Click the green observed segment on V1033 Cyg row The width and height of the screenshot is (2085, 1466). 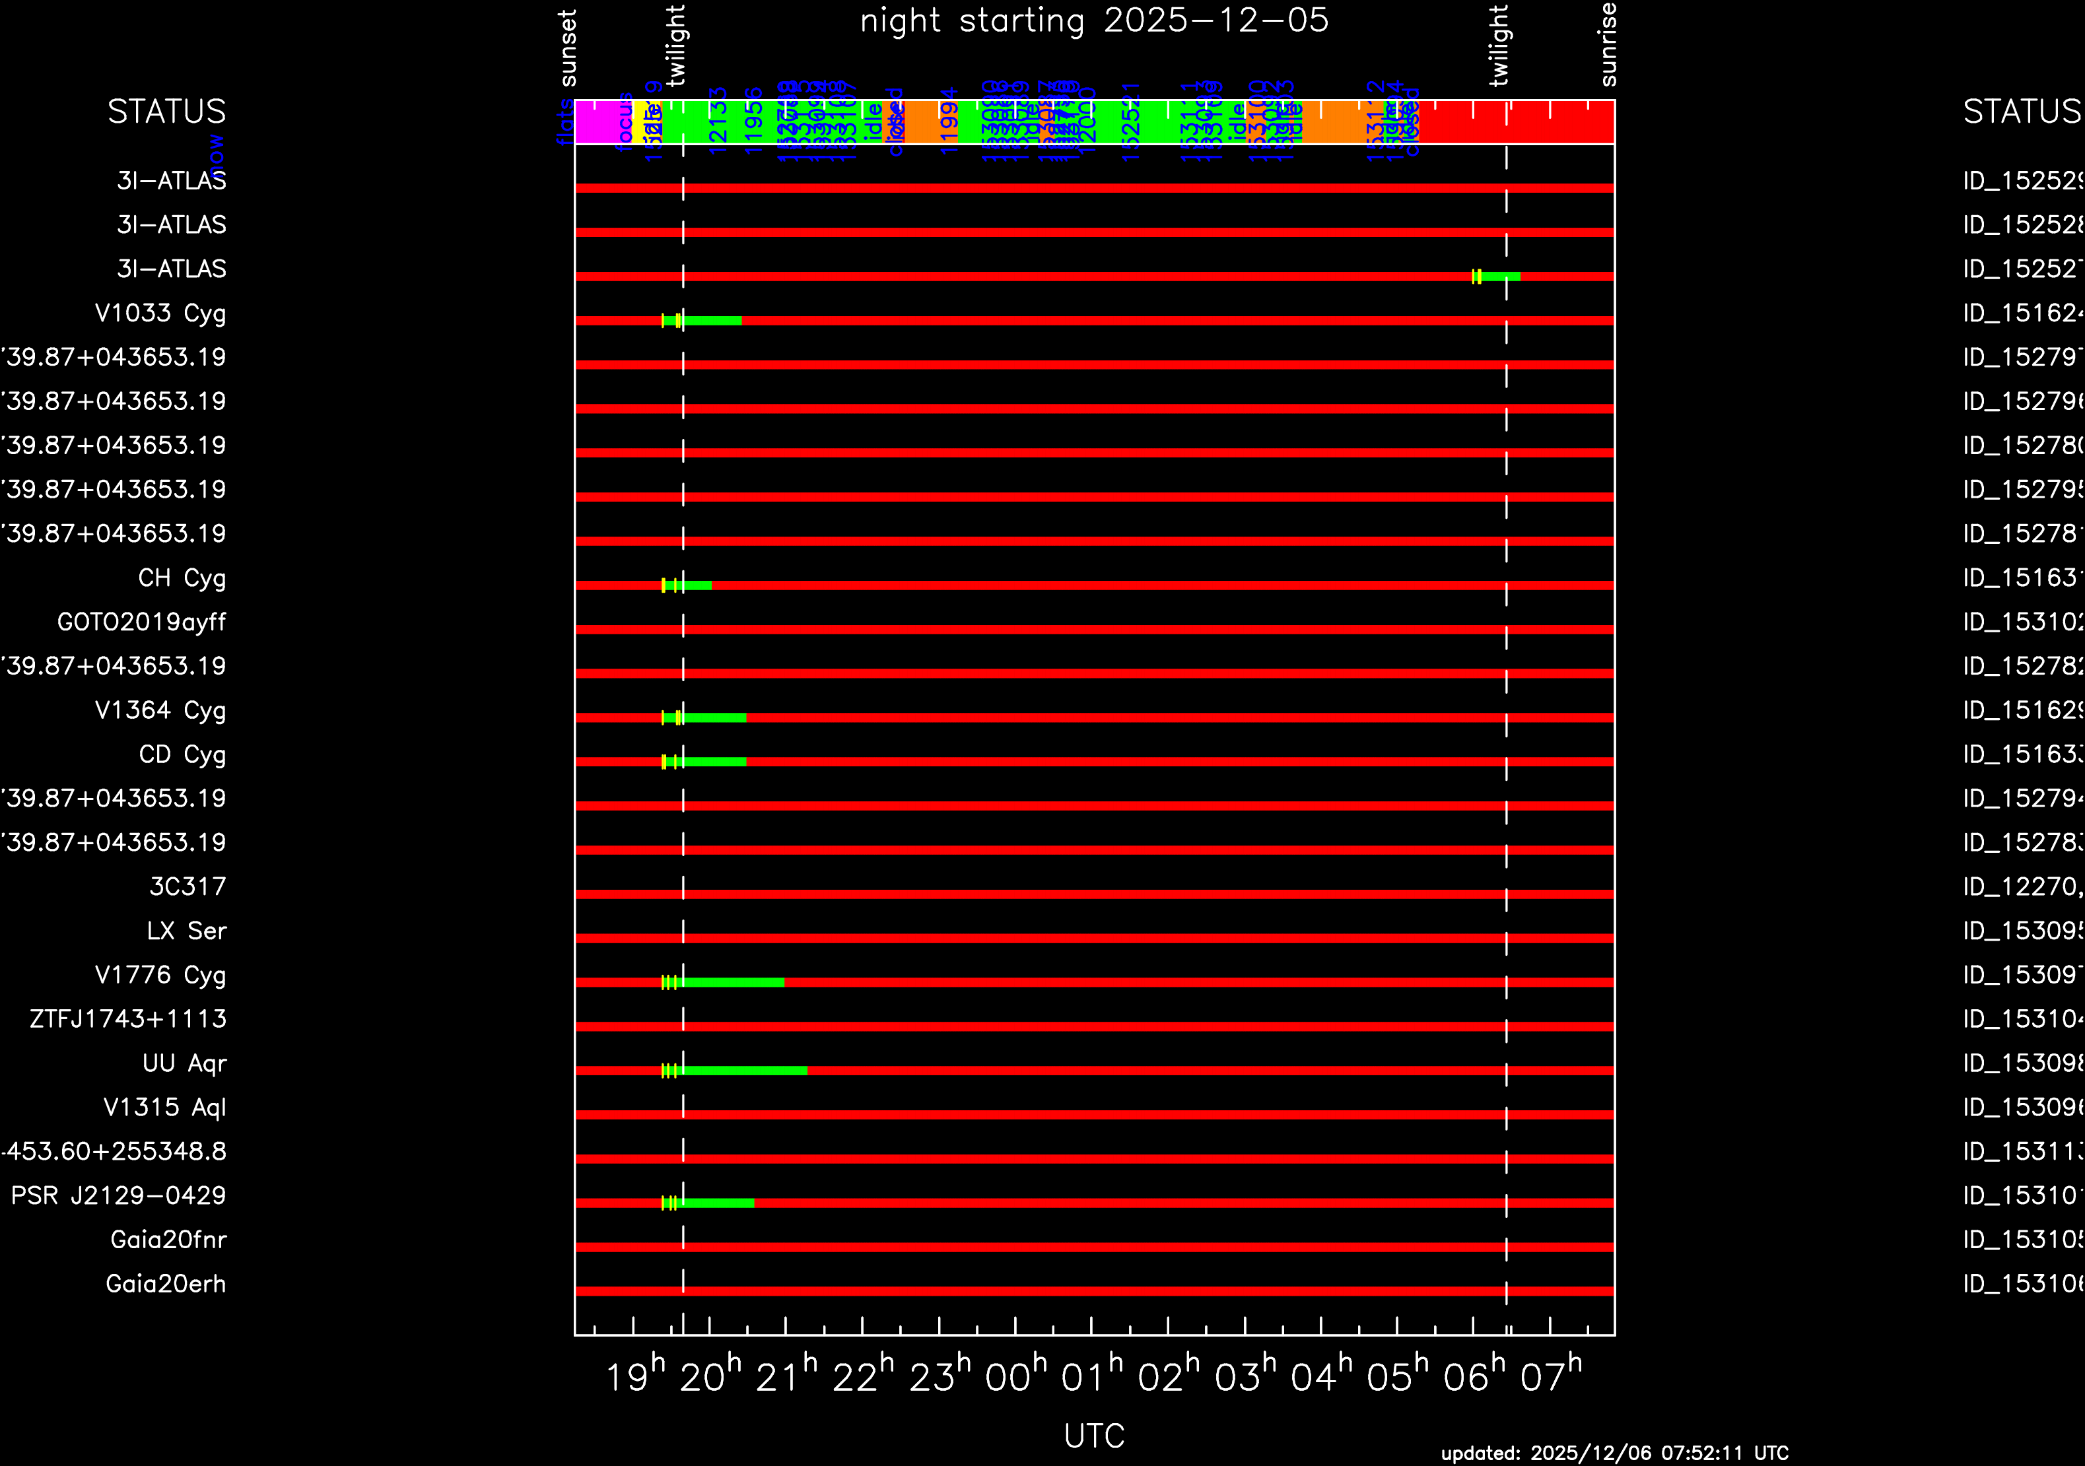pos(713,320)
